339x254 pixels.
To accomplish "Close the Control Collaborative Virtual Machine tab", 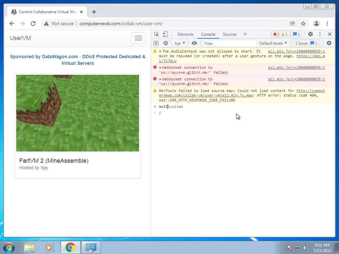I will click(x=81, y=12).
